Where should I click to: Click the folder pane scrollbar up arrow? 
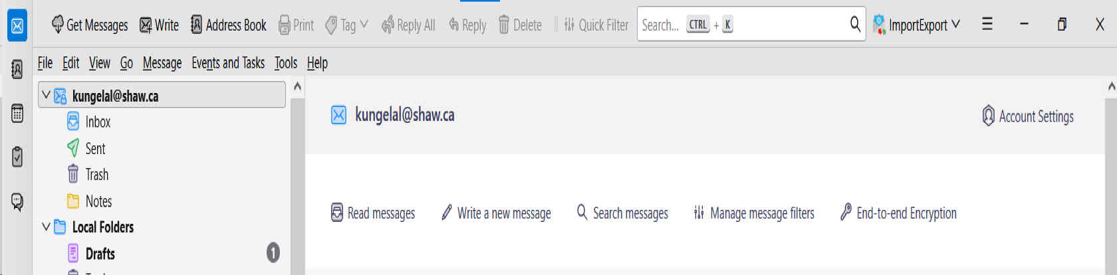click(x=297, y=86)
